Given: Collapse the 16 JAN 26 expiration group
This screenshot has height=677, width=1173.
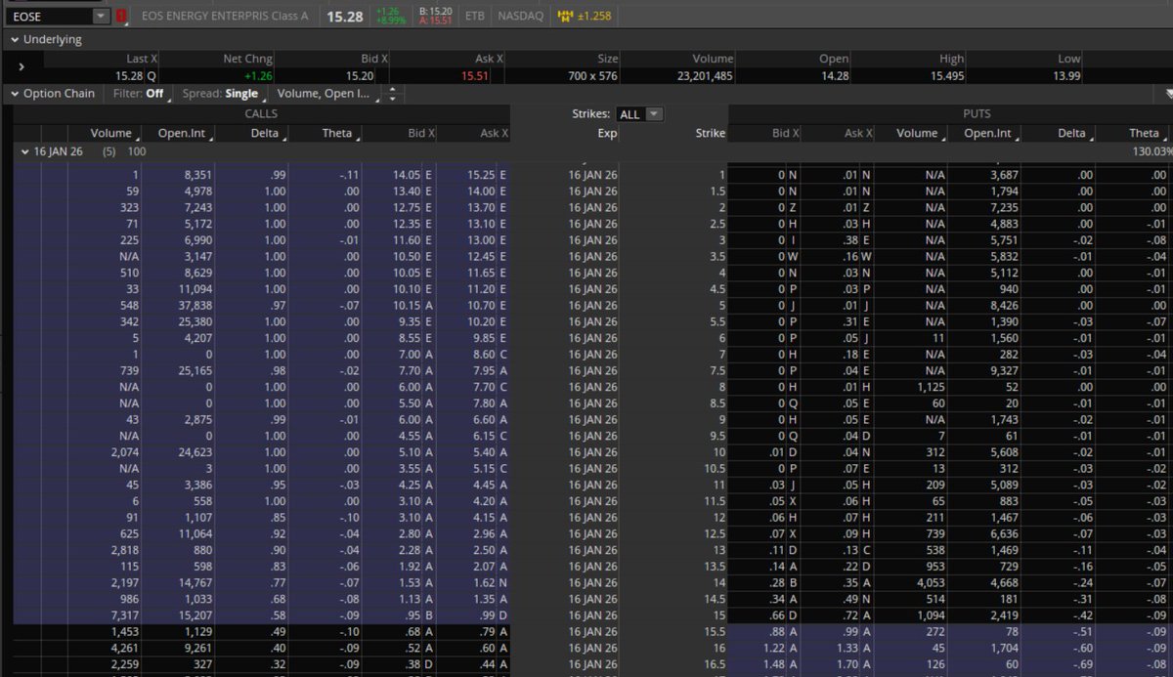Looking at the screenshot, I should pyautogui.click(x=24, y=151).
